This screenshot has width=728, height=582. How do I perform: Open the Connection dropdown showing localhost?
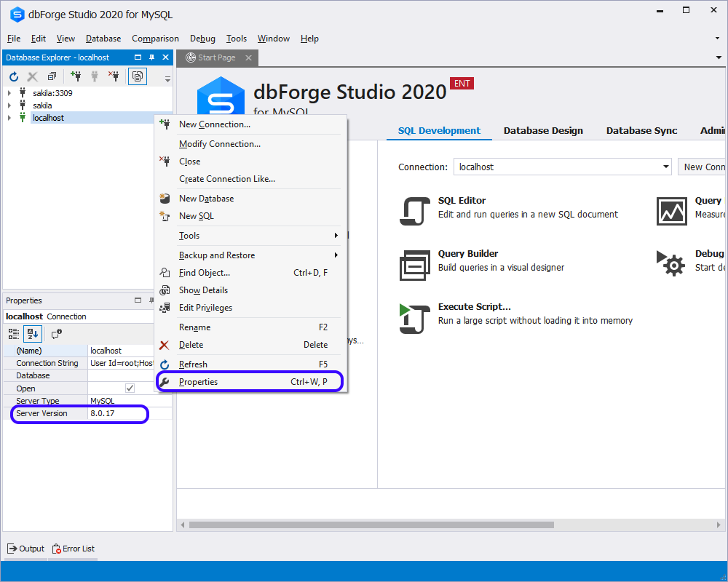tap(665, 167)
